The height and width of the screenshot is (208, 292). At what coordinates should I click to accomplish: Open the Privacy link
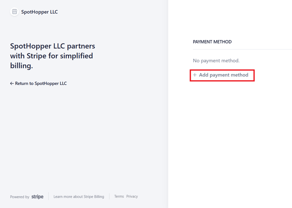click(x=132, y=197)
